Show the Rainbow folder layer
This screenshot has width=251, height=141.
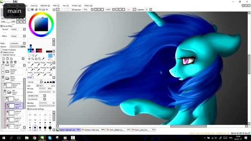coord(3,70)
